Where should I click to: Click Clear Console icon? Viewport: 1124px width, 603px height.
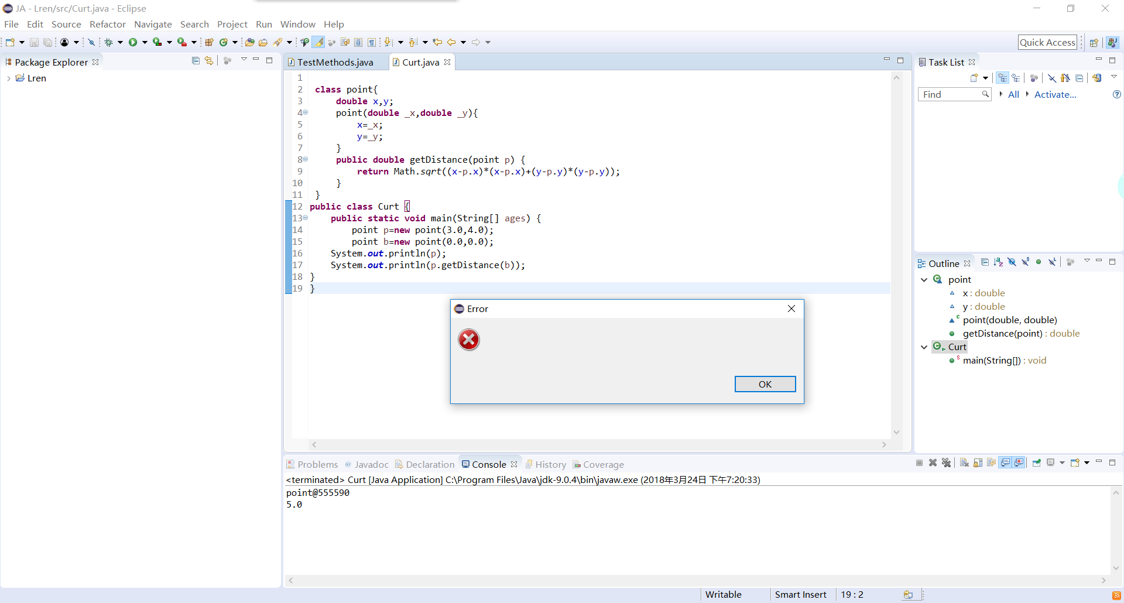click(x=964, y=463)
